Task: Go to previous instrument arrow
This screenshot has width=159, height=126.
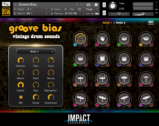Action: 77,5
